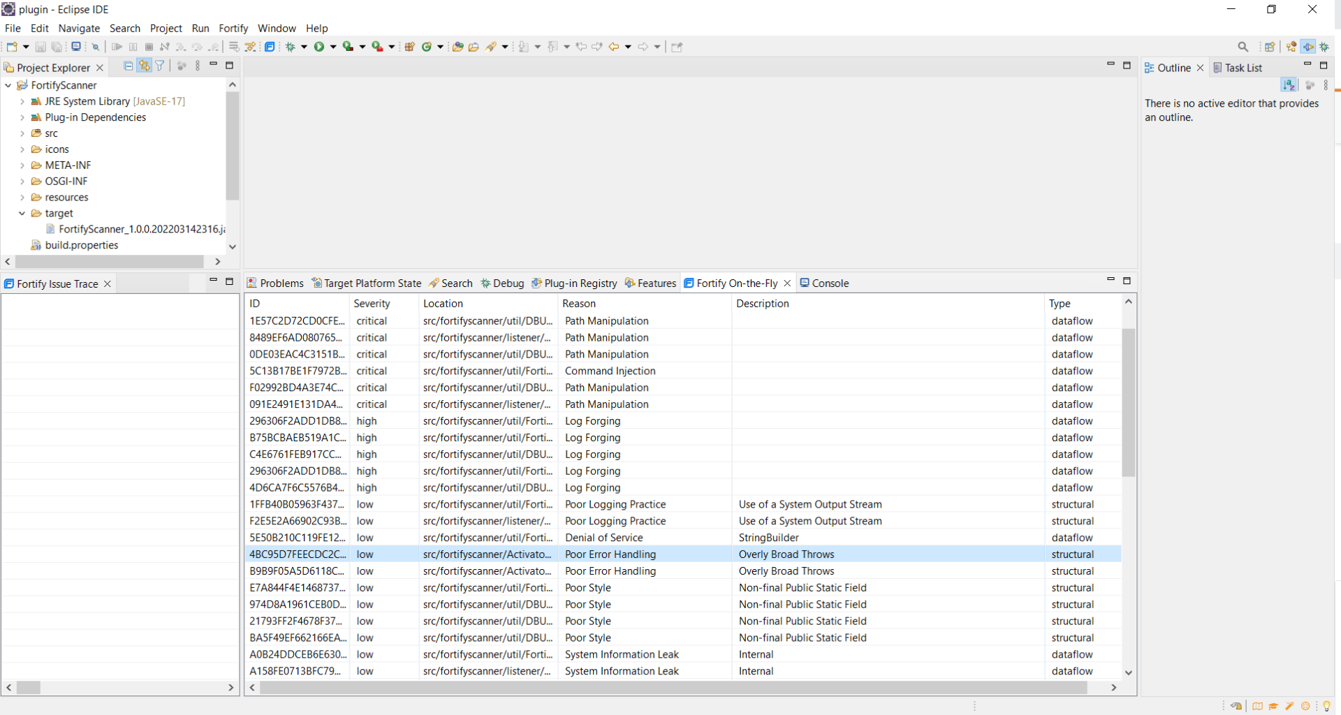Click the Save toolbar icon
Viewport: 1341px width, 715px height.
41,47
